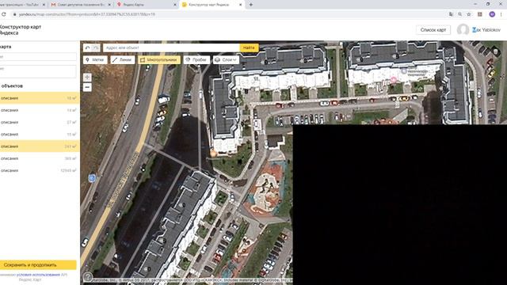Select the object row with 14 m² area
Image resolution: width=507 pixels, height=285 pixels.
pyautogui.click(x=38, y=110)
